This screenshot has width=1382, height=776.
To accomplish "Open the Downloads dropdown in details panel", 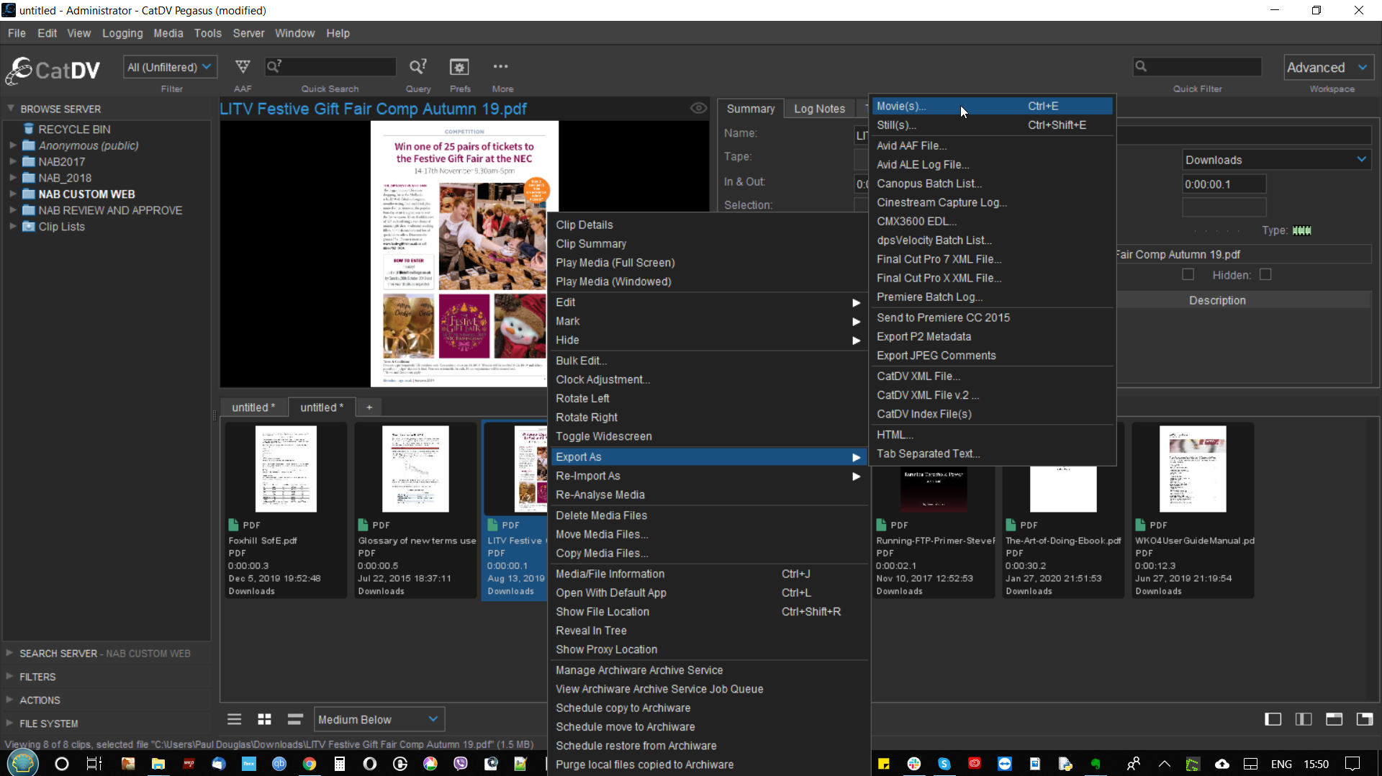I will click(1275, 160).
